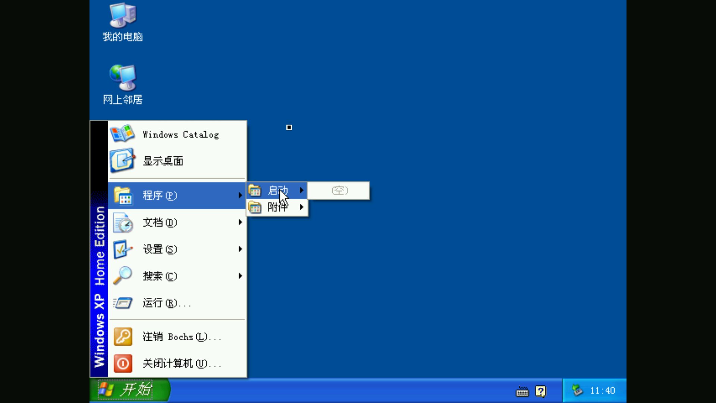Click the keyboard icon in taskbar tray
716x403 pixels.
[x=522, y=391]
